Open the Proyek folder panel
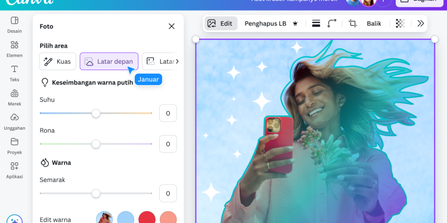 click(14, 146)
